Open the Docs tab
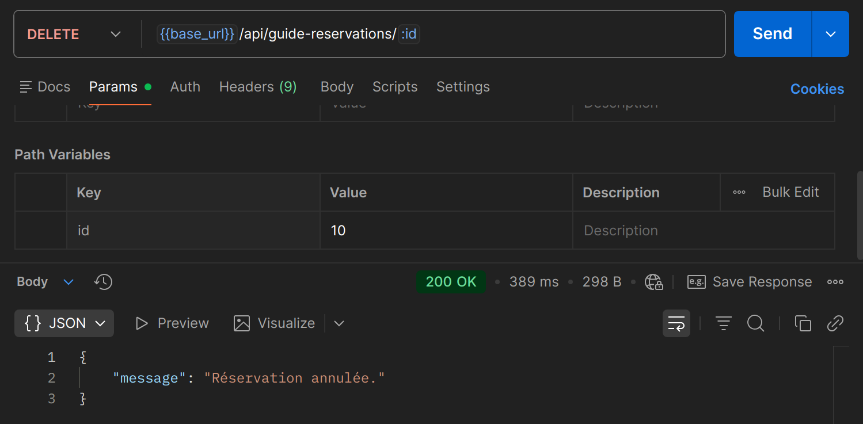Viewport: 863px width, 424px height. tap(45, 87)
